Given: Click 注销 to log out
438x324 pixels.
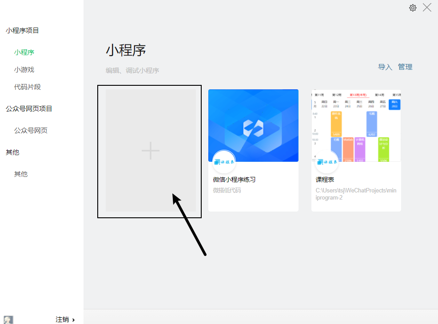Looking at the screenshot, I should tap(62, 320).
